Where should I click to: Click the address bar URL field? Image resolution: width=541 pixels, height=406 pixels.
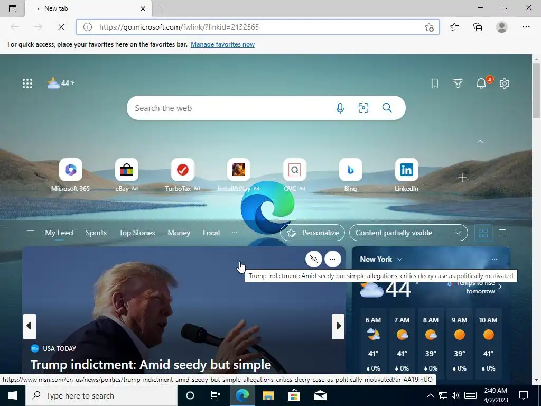(x=257, y=27)
